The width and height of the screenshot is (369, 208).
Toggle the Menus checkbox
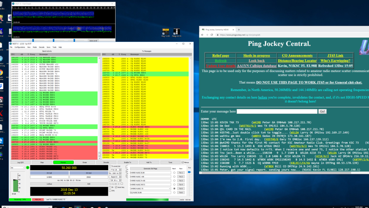click(182, 163)
